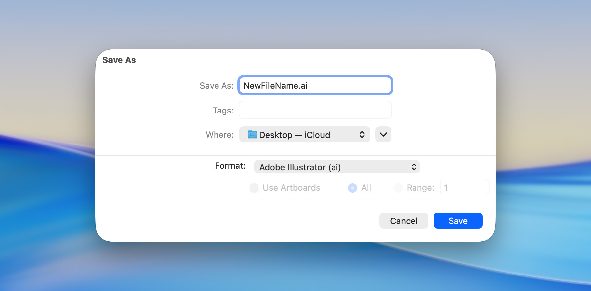Click the Save As dialog title
This screenshot has height=291, width=591.
[119, 60]
